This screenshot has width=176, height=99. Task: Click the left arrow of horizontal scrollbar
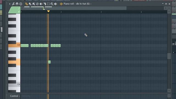click(22, 8)
